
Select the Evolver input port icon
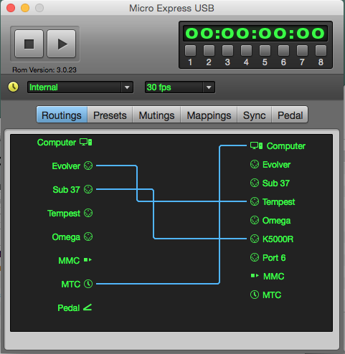tap(88, 166)
